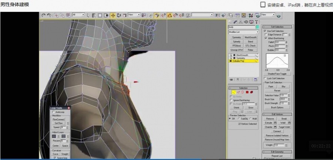This screenshot has width=333, height=160.
Task: Collapse the Edit Vertices rollout
Action: click(277, 115)
